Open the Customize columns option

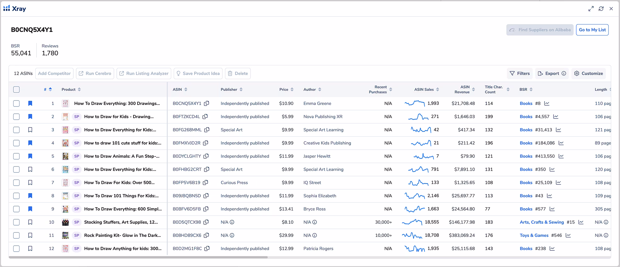589,74
